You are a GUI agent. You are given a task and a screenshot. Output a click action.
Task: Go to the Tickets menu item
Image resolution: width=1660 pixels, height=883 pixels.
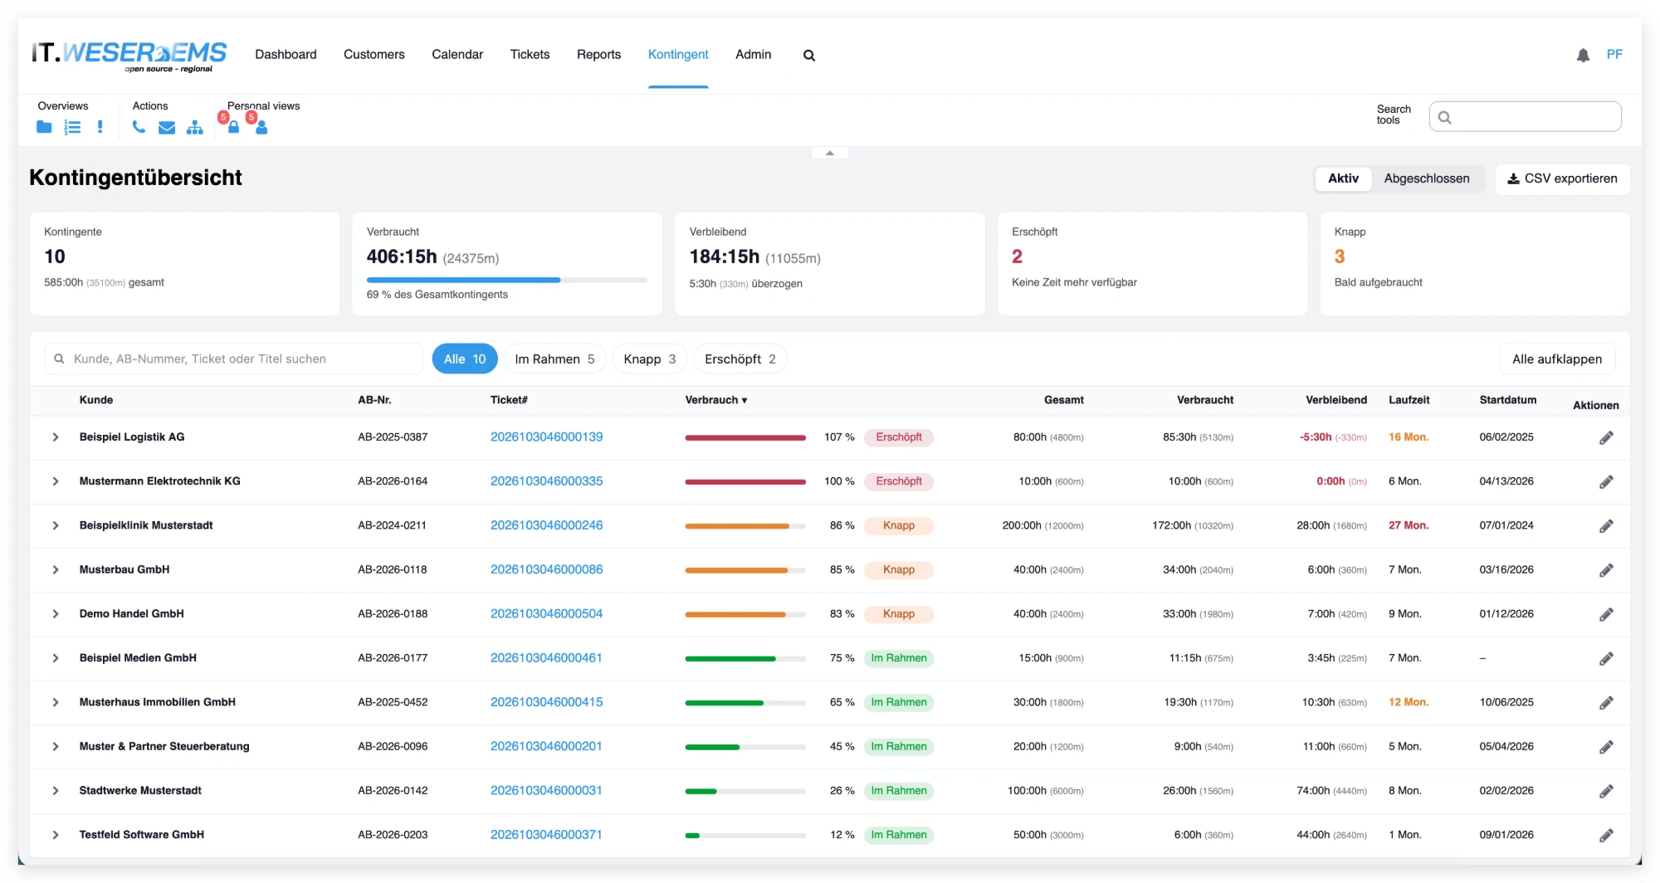click(530, 55)
